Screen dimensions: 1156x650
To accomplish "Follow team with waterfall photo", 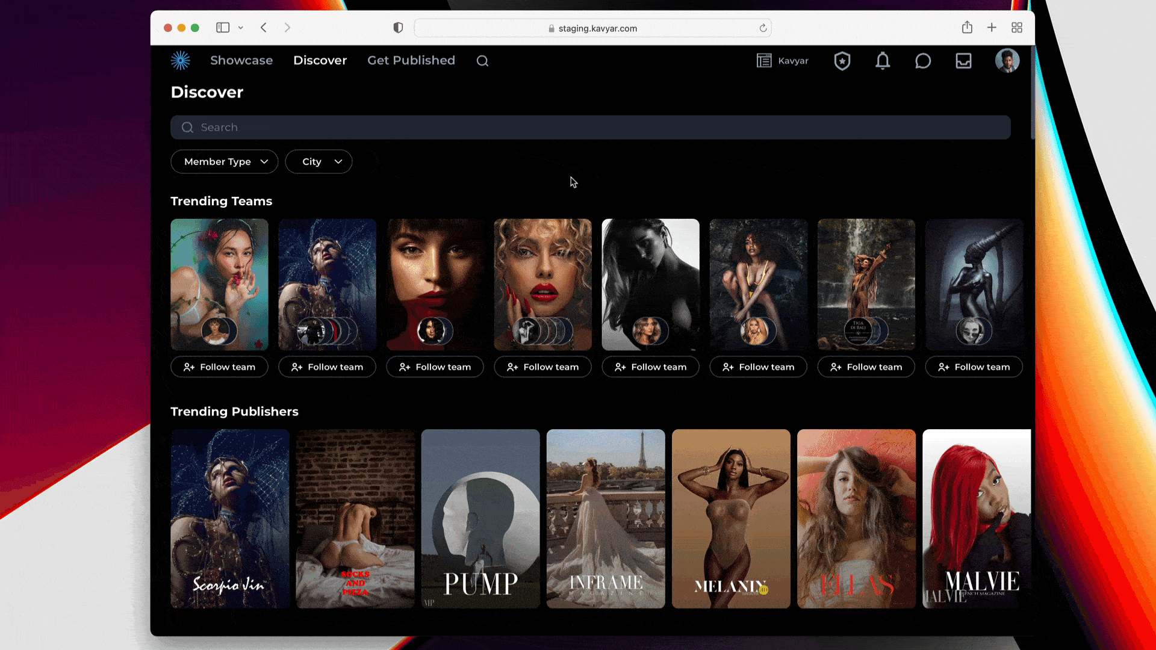I will (x=866, y=367).
